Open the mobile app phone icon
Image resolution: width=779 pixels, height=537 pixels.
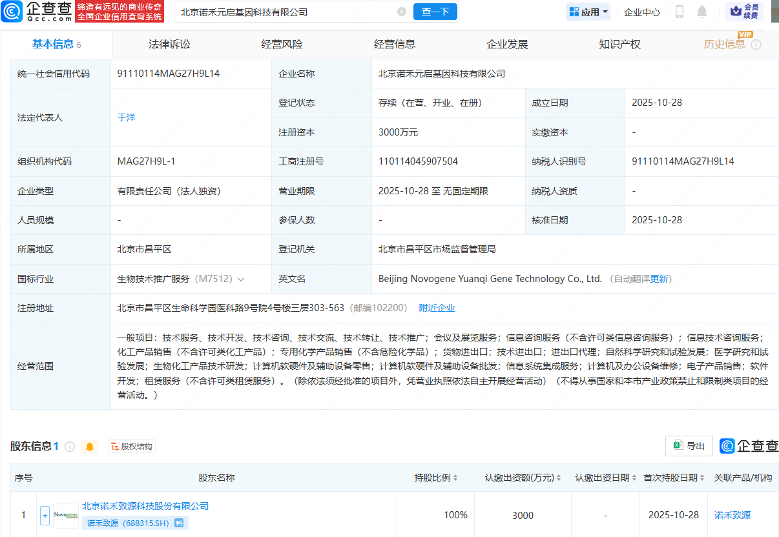(680, 12)
